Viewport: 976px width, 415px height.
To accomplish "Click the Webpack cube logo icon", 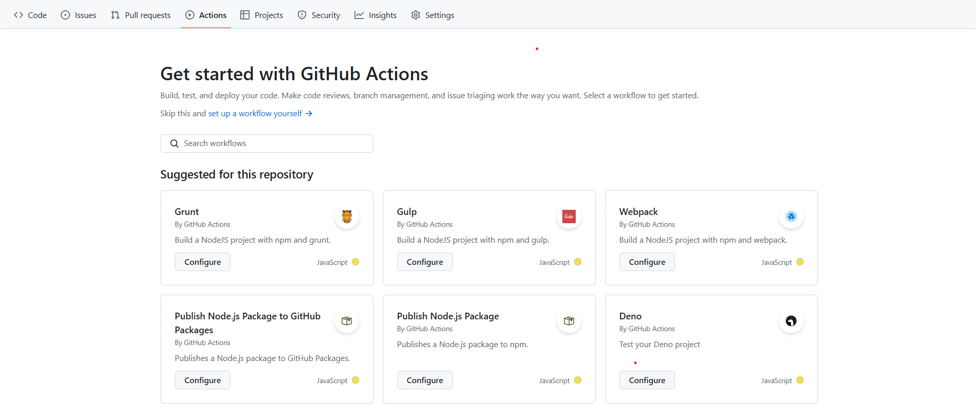I will 791,216.
